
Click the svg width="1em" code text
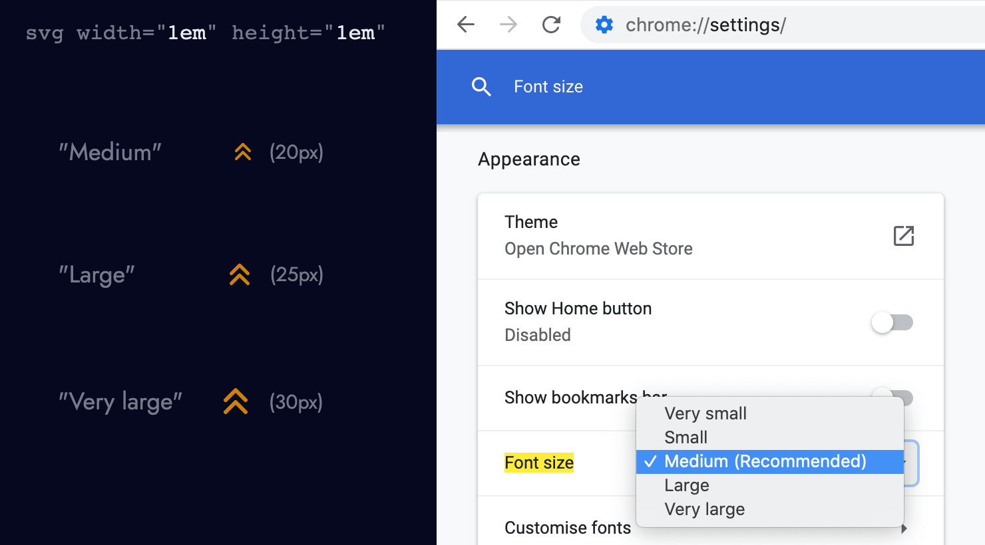(x=121, y=33)
